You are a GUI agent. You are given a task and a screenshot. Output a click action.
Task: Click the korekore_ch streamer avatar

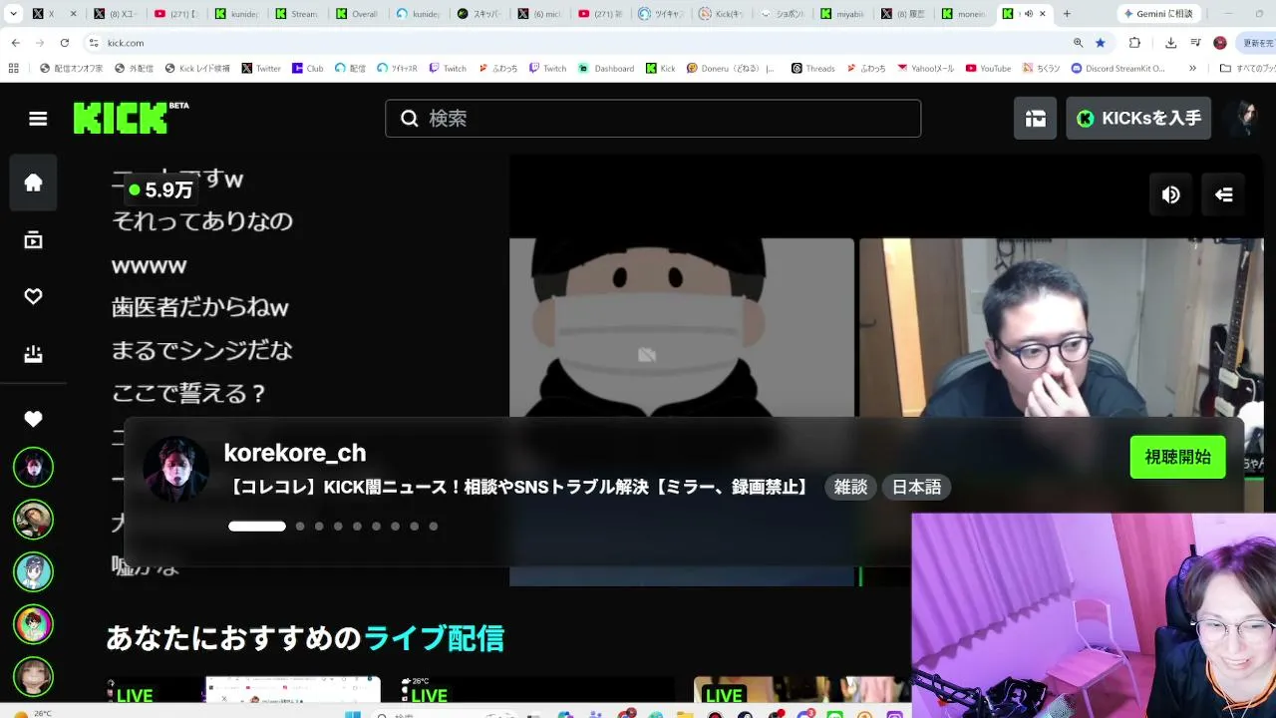[x=176, y=469]
